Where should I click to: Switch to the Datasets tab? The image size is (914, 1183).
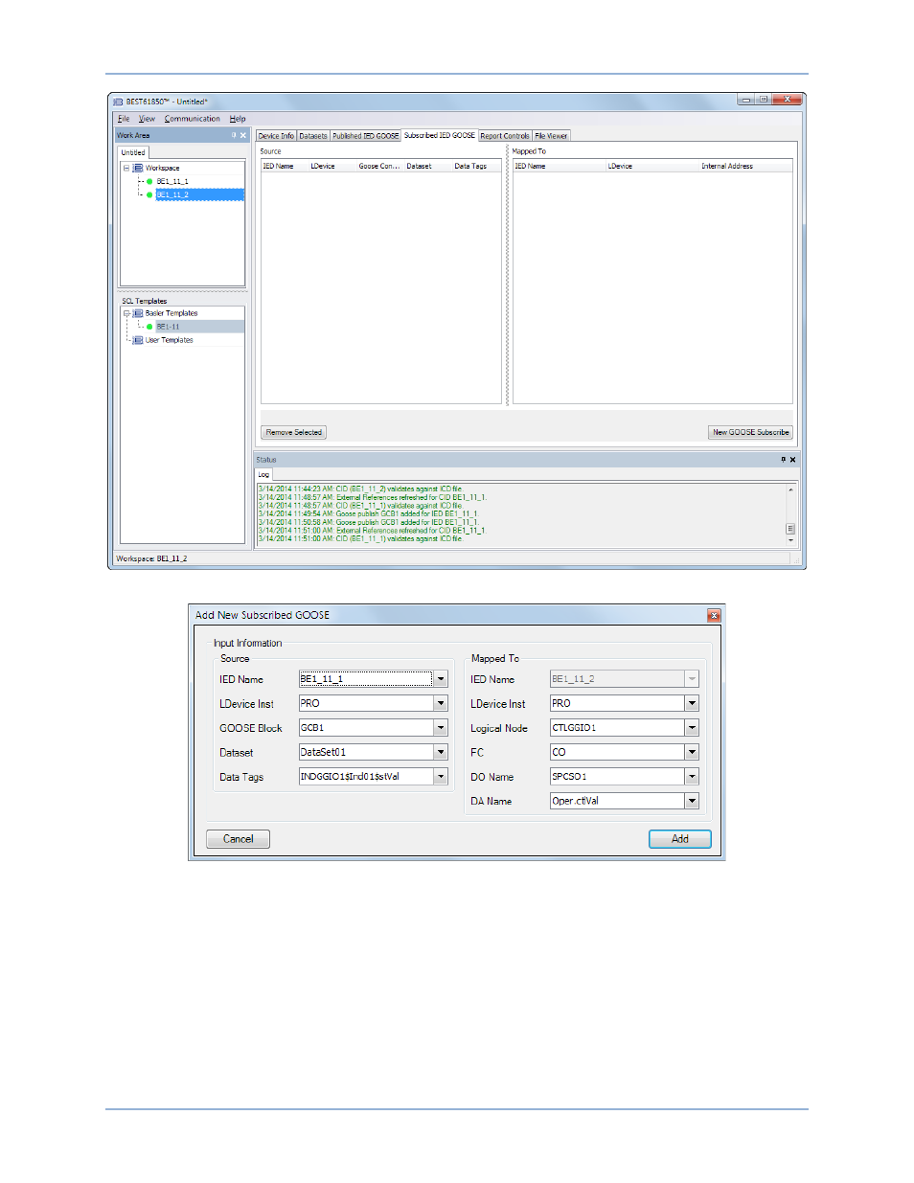313,136
